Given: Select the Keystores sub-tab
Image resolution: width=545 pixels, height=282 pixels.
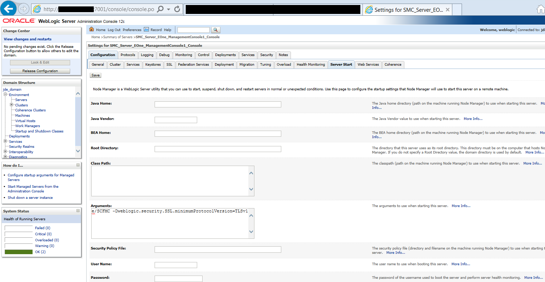Looking at the screenshot, I should pyautogui.click(x=153, y=65).
